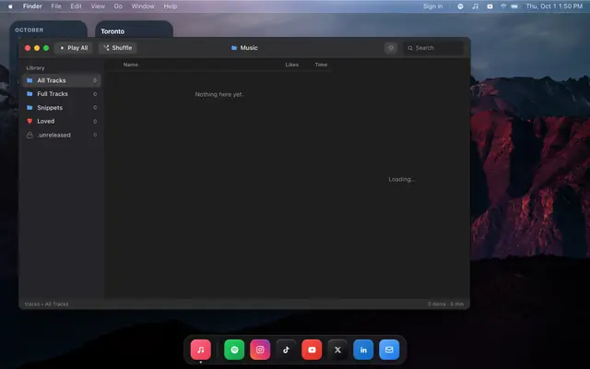
Task: Click the Search field in Music window
Action: [x=433, y=48]
